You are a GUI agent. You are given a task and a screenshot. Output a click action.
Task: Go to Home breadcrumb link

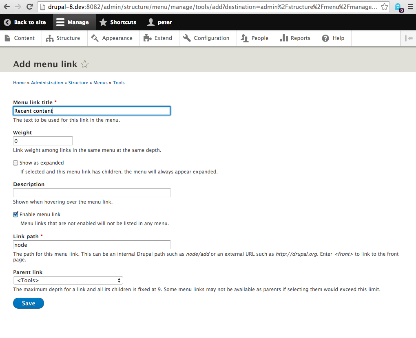click(19, 83)
